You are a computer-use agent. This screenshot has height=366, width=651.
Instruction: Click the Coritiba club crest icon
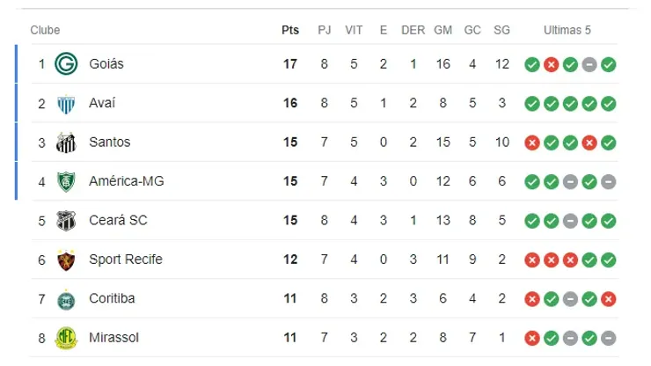[x=66, y=298]
